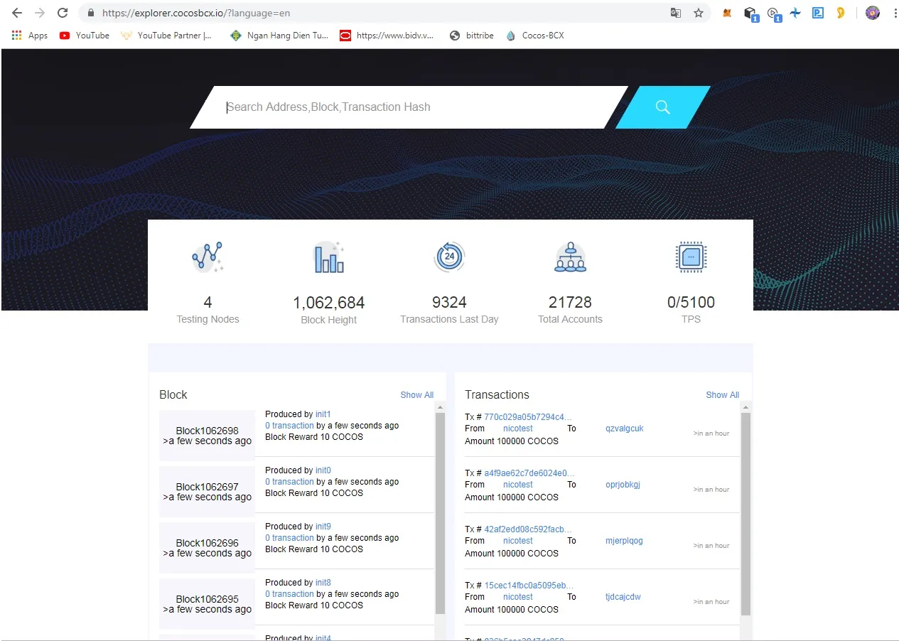Image resolution: width=899 pixels, height=641 pixels.
Task: Open the yellow ear extension icon
Action: click(841, 13)
